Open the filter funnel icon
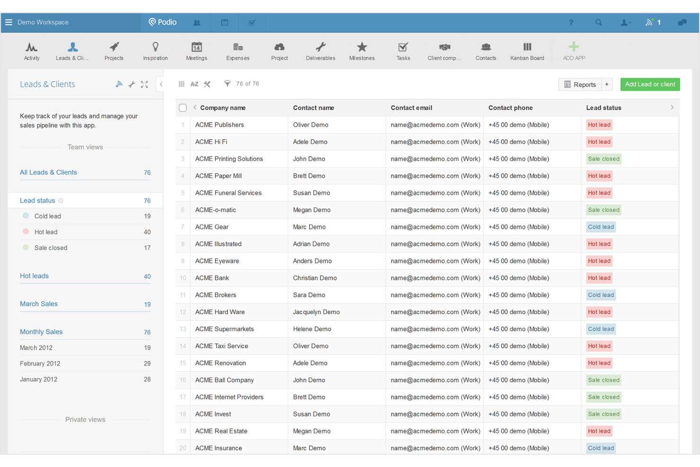This screenshot has height=467, width=700. [x=227, y=84]
